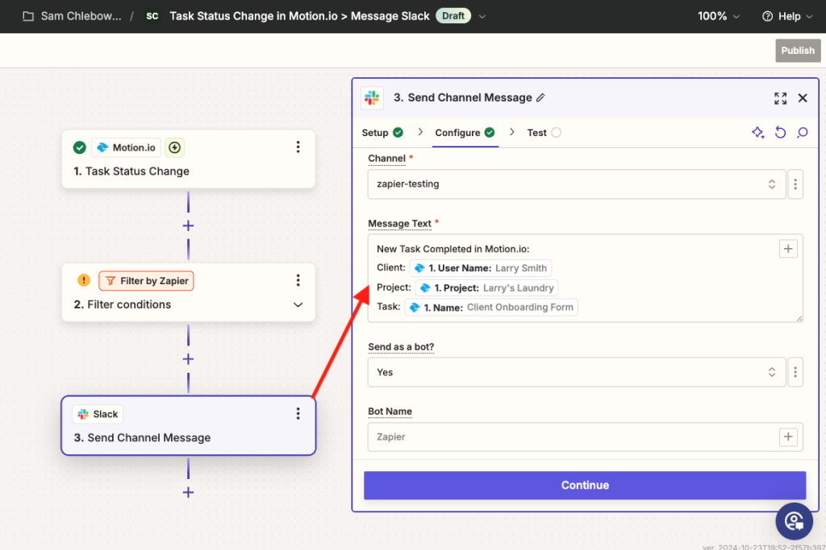
Task: Click the Draft status badge
Action: pyautogui.click(x=453, y=16)
